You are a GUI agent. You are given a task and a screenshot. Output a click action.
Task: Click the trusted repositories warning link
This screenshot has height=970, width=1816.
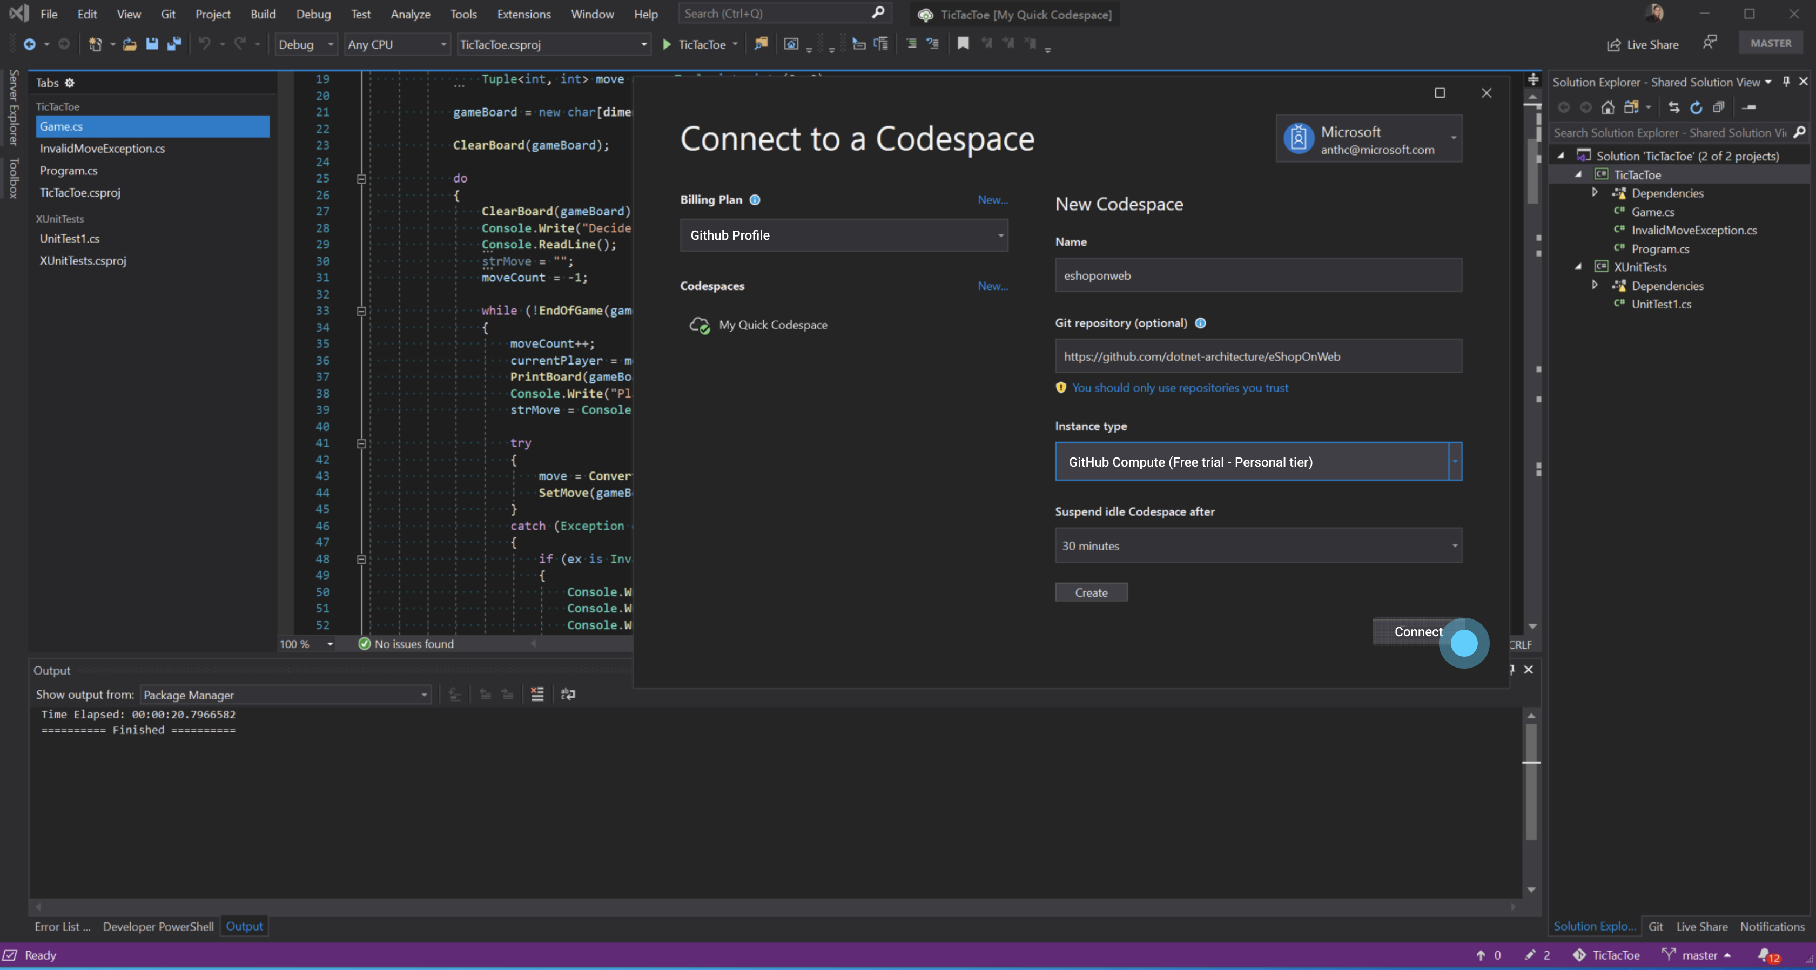tap(1179, 388)
